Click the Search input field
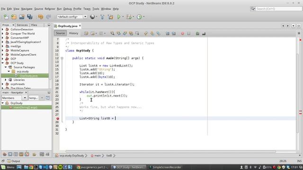303x170 pixels. tap(278, 8)
